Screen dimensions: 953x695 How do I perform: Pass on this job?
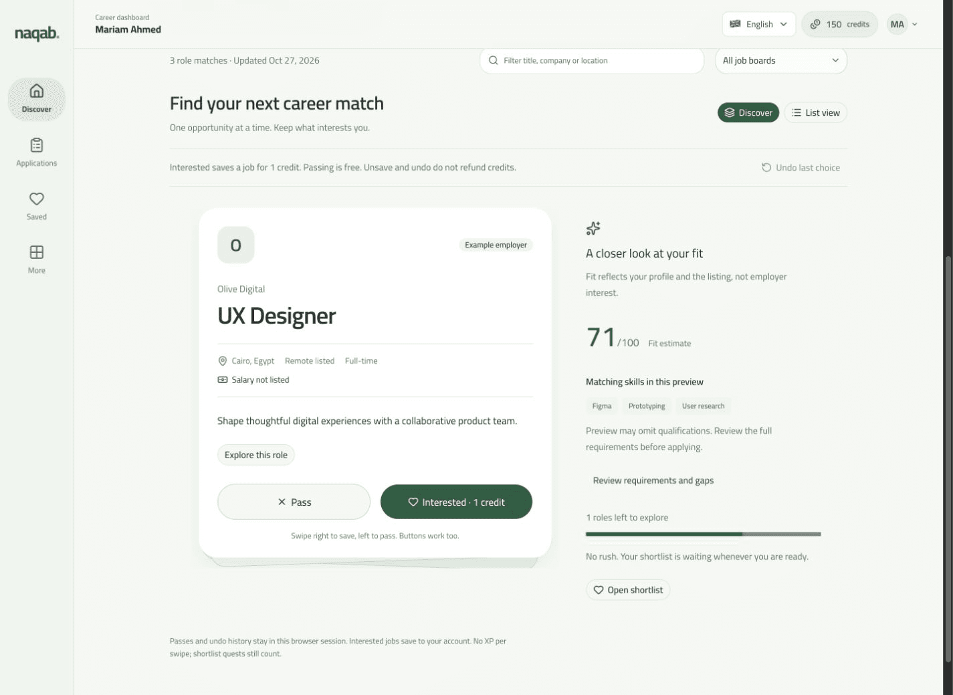coord(294,502)
